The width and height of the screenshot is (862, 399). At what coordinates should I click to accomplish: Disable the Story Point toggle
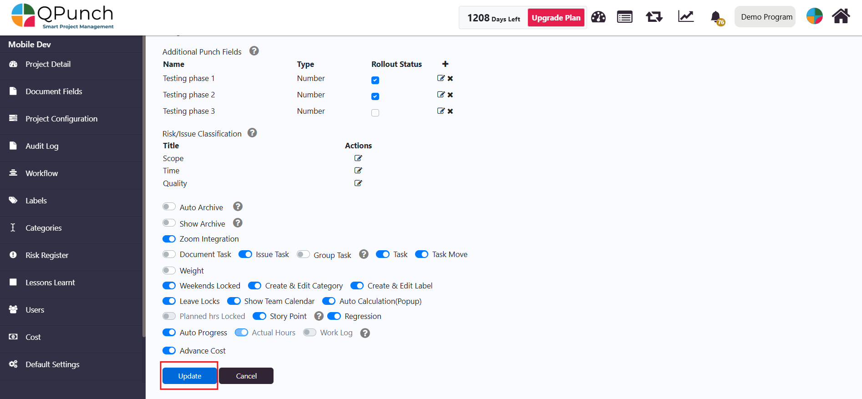pyautogui.click(x=259, y=316)
